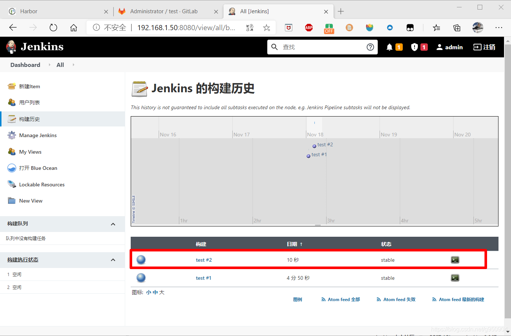Click the 不安全 site info indicator

pyautogui.click(x=110, y=28)
